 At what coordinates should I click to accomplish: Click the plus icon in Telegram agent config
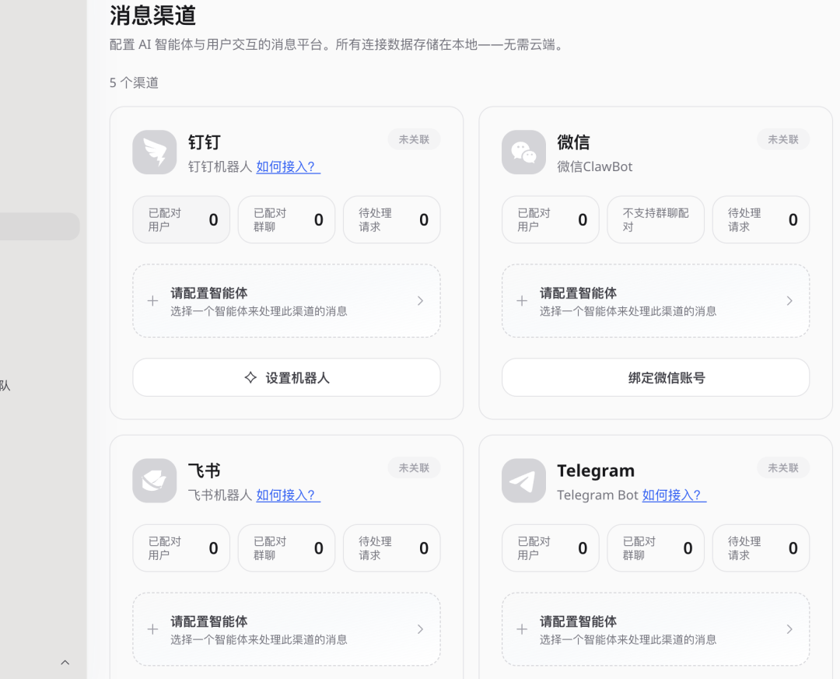click(522, 629)
